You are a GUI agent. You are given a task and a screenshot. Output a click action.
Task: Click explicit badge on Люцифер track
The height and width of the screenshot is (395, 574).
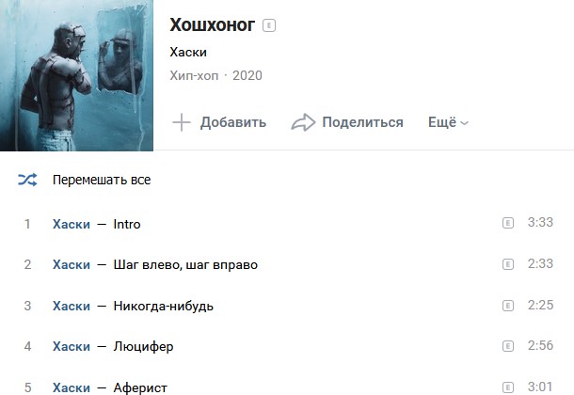508,346
